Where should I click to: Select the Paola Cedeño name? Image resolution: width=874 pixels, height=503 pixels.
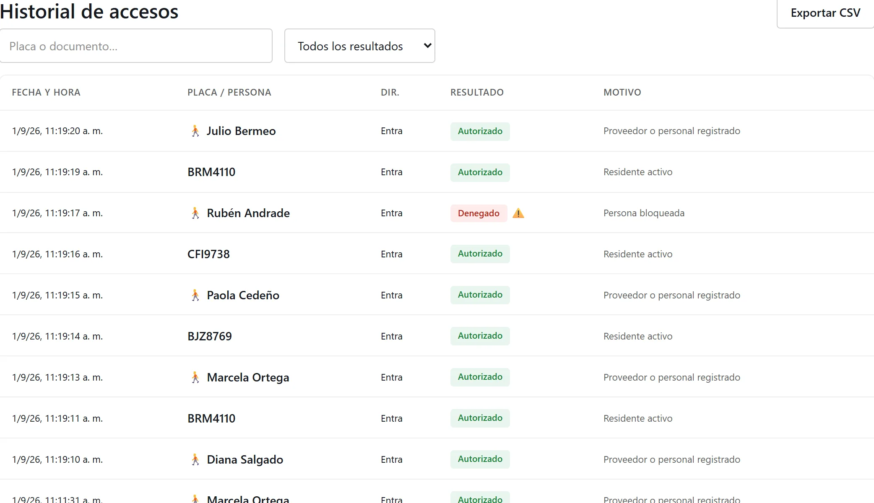pyautogui.click(x=243, y=296)
